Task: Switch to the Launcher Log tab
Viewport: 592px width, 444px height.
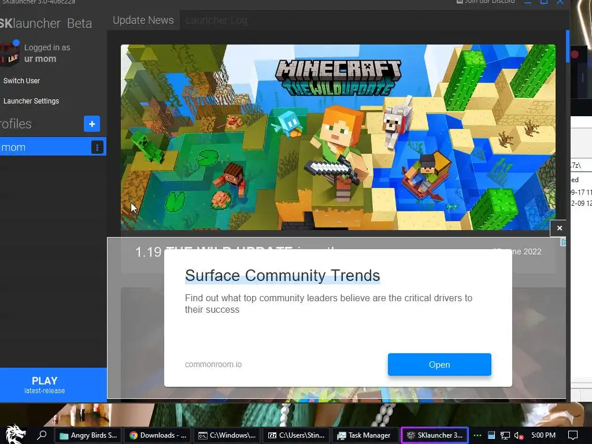Action: pyautogui.click(x=216, y=20)
